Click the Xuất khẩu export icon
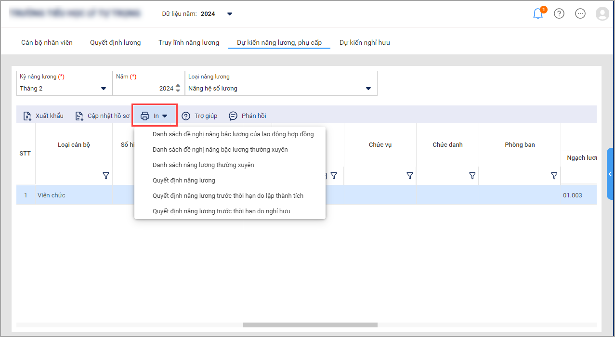This screenshot has width=615, height=337. coord(27,116)
